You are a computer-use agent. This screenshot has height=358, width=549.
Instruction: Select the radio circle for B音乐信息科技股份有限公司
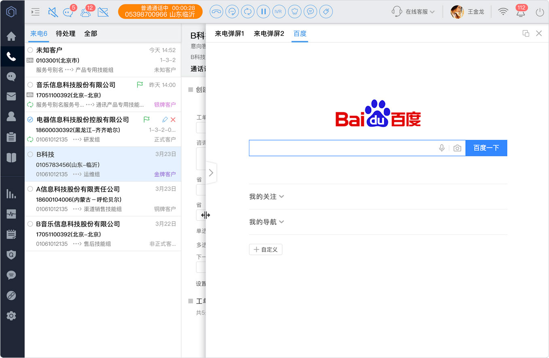tap(30, 224)
